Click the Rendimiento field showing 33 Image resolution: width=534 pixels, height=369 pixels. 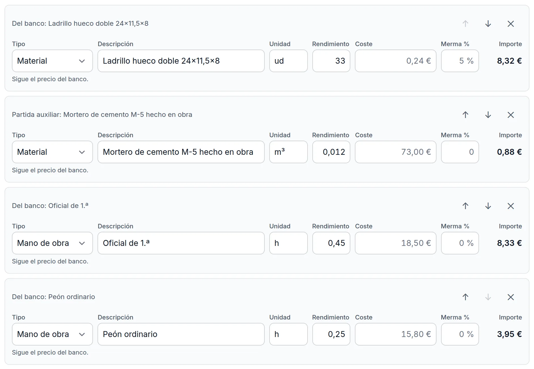point(331,61)
